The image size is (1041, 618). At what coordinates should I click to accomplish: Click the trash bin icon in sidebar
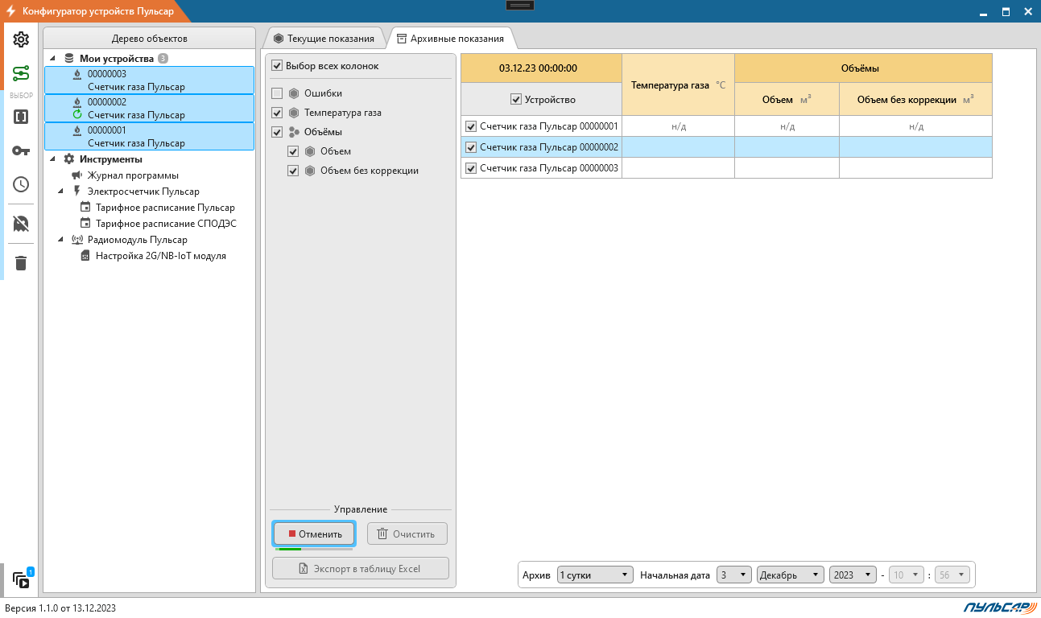(21, 263)
